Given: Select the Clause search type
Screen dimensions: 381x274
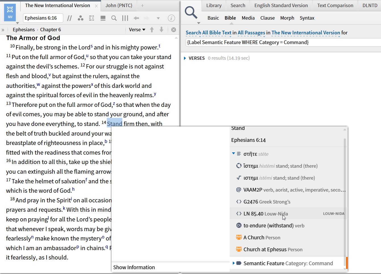Looking at the screenshot, I should pyautogui.click(x=267, y=18).
